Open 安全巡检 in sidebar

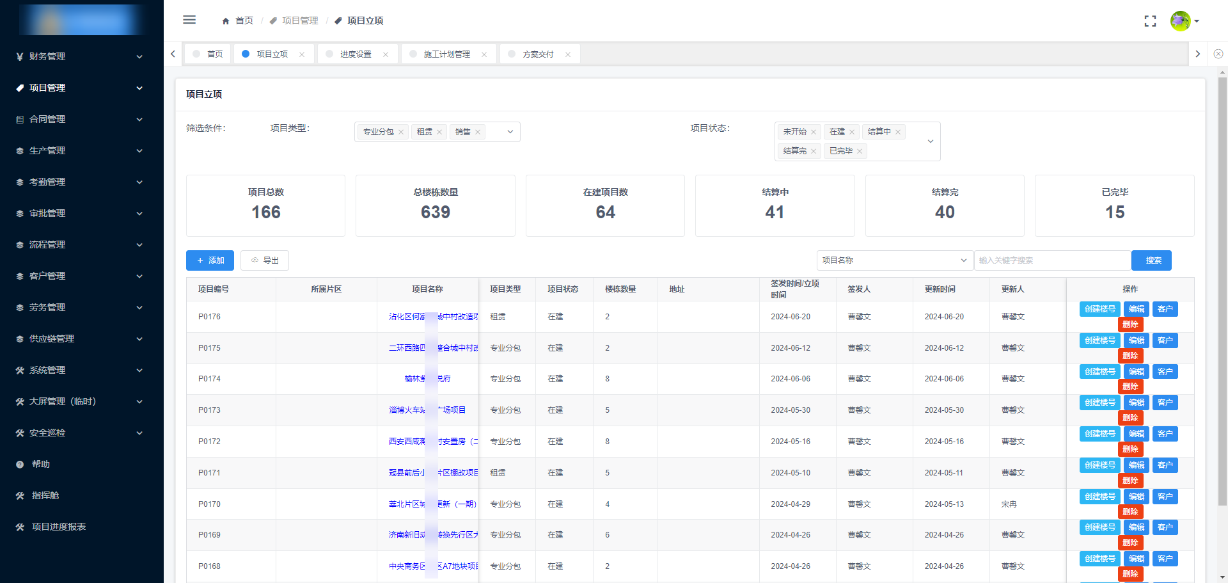(82, 433)
